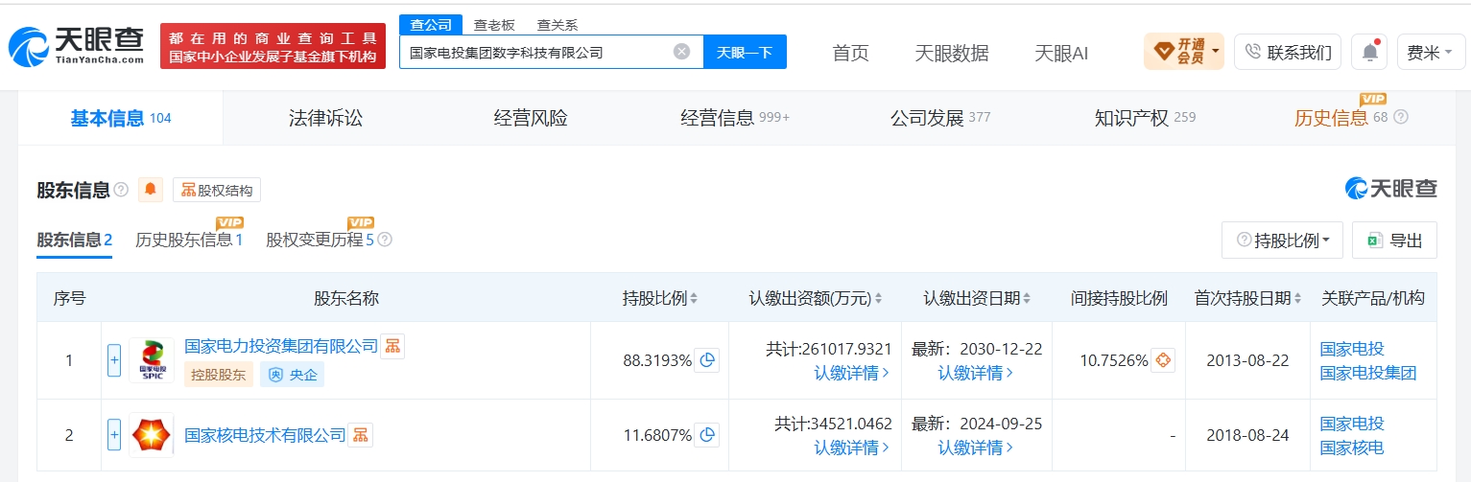This screenshot has height=482, width=1471.
Task: Click the TianYanCha logo in header
Action: [77, 45]
